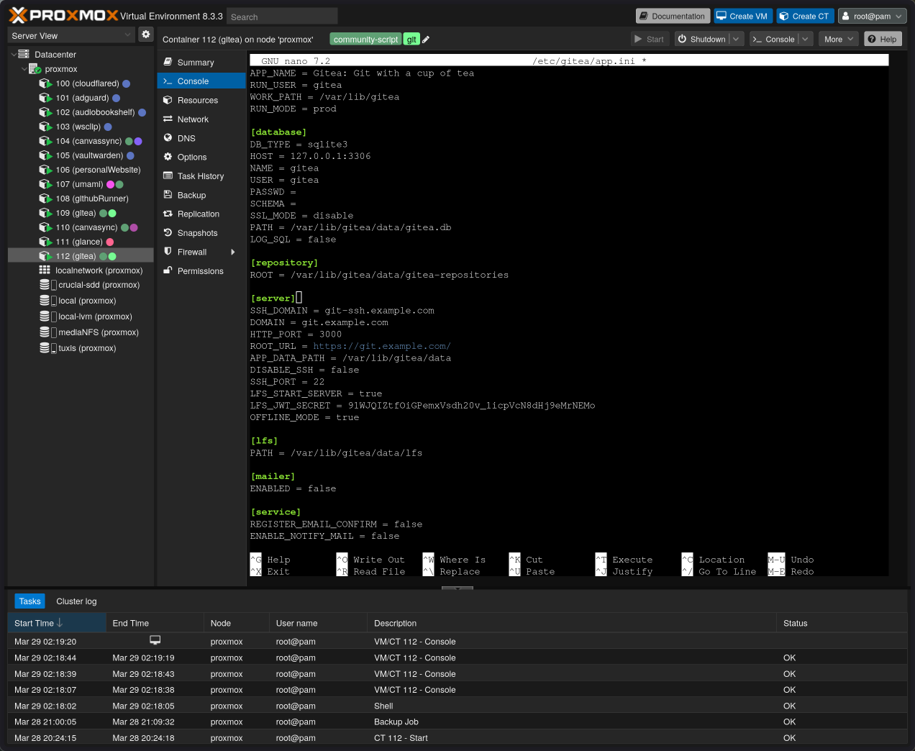The height and width of the screenshot is (751, 915).
Task: Click container icon for 105 (vaultwarden)
Action: (45, 155)
